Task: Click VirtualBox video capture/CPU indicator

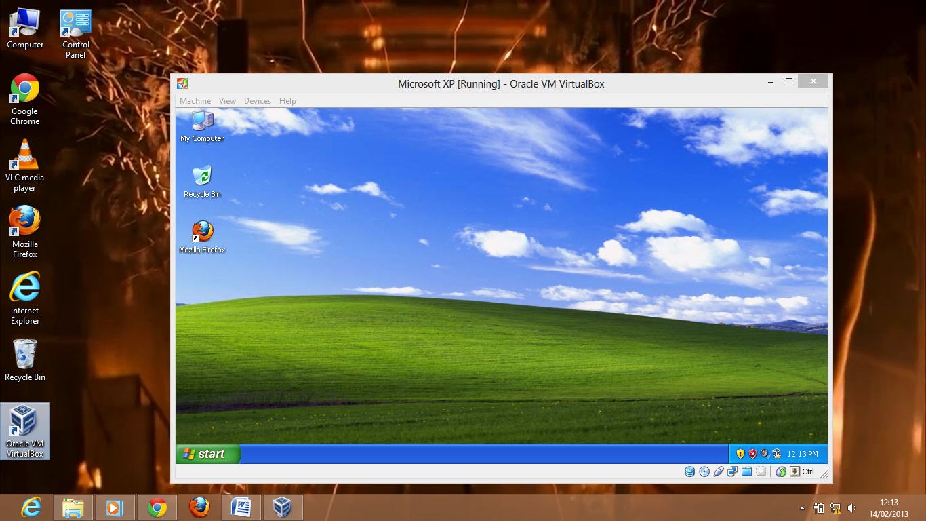Action: click(x=761, y=471)
